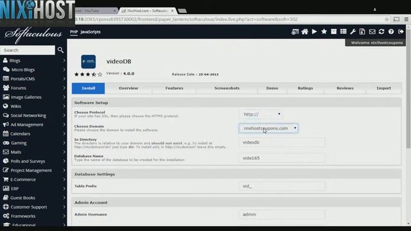Open the browser hamburger menu

[406, 19]
